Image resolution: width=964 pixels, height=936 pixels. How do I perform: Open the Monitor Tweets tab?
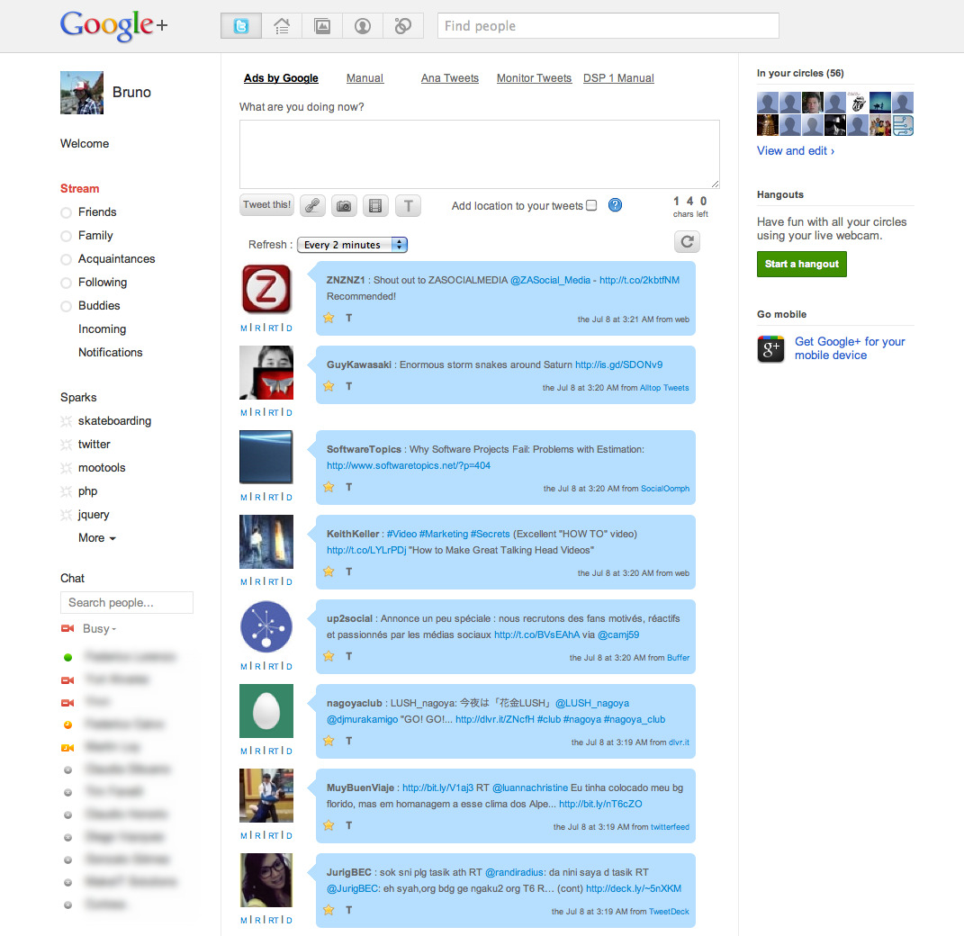pos(534,78)
